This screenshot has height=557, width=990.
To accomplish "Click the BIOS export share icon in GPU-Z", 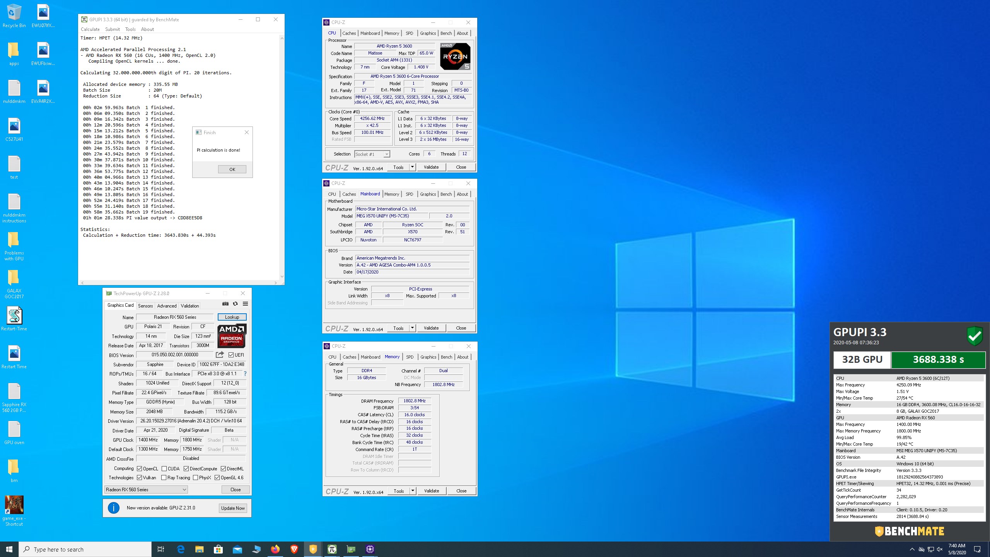I will pos(220,355).
